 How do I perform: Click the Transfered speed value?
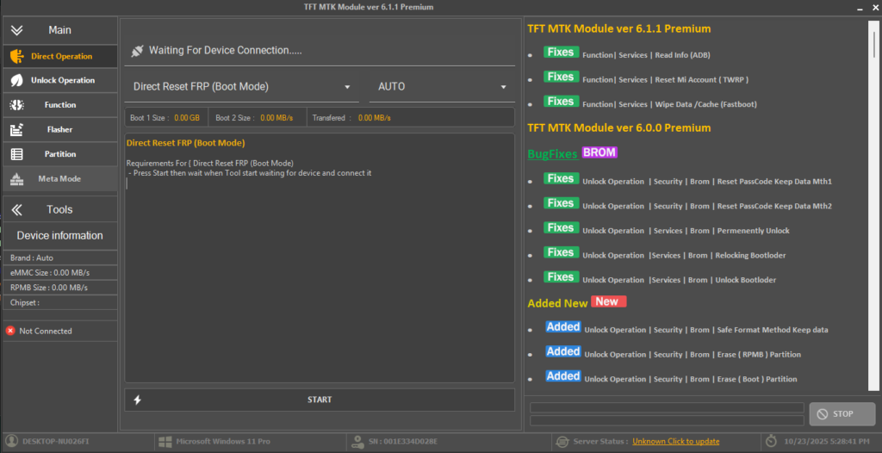coord(375,118)
